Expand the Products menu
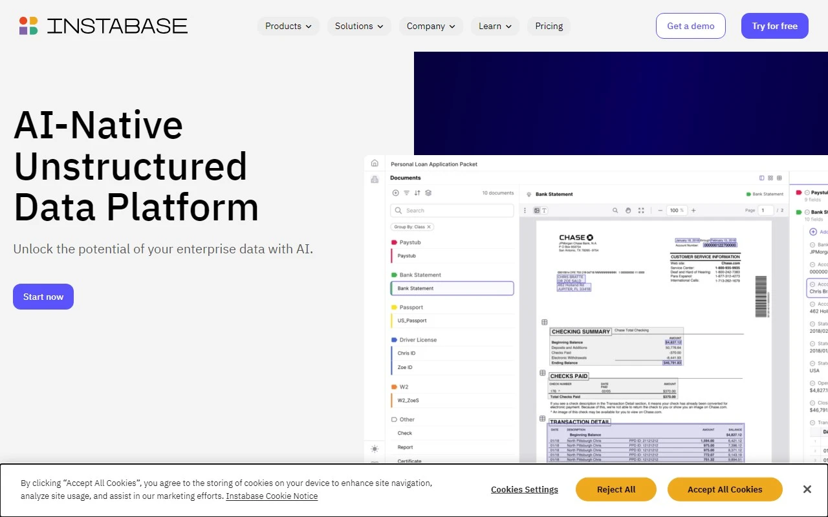Viewport: 828px width, 517px height. coord(289,26)
